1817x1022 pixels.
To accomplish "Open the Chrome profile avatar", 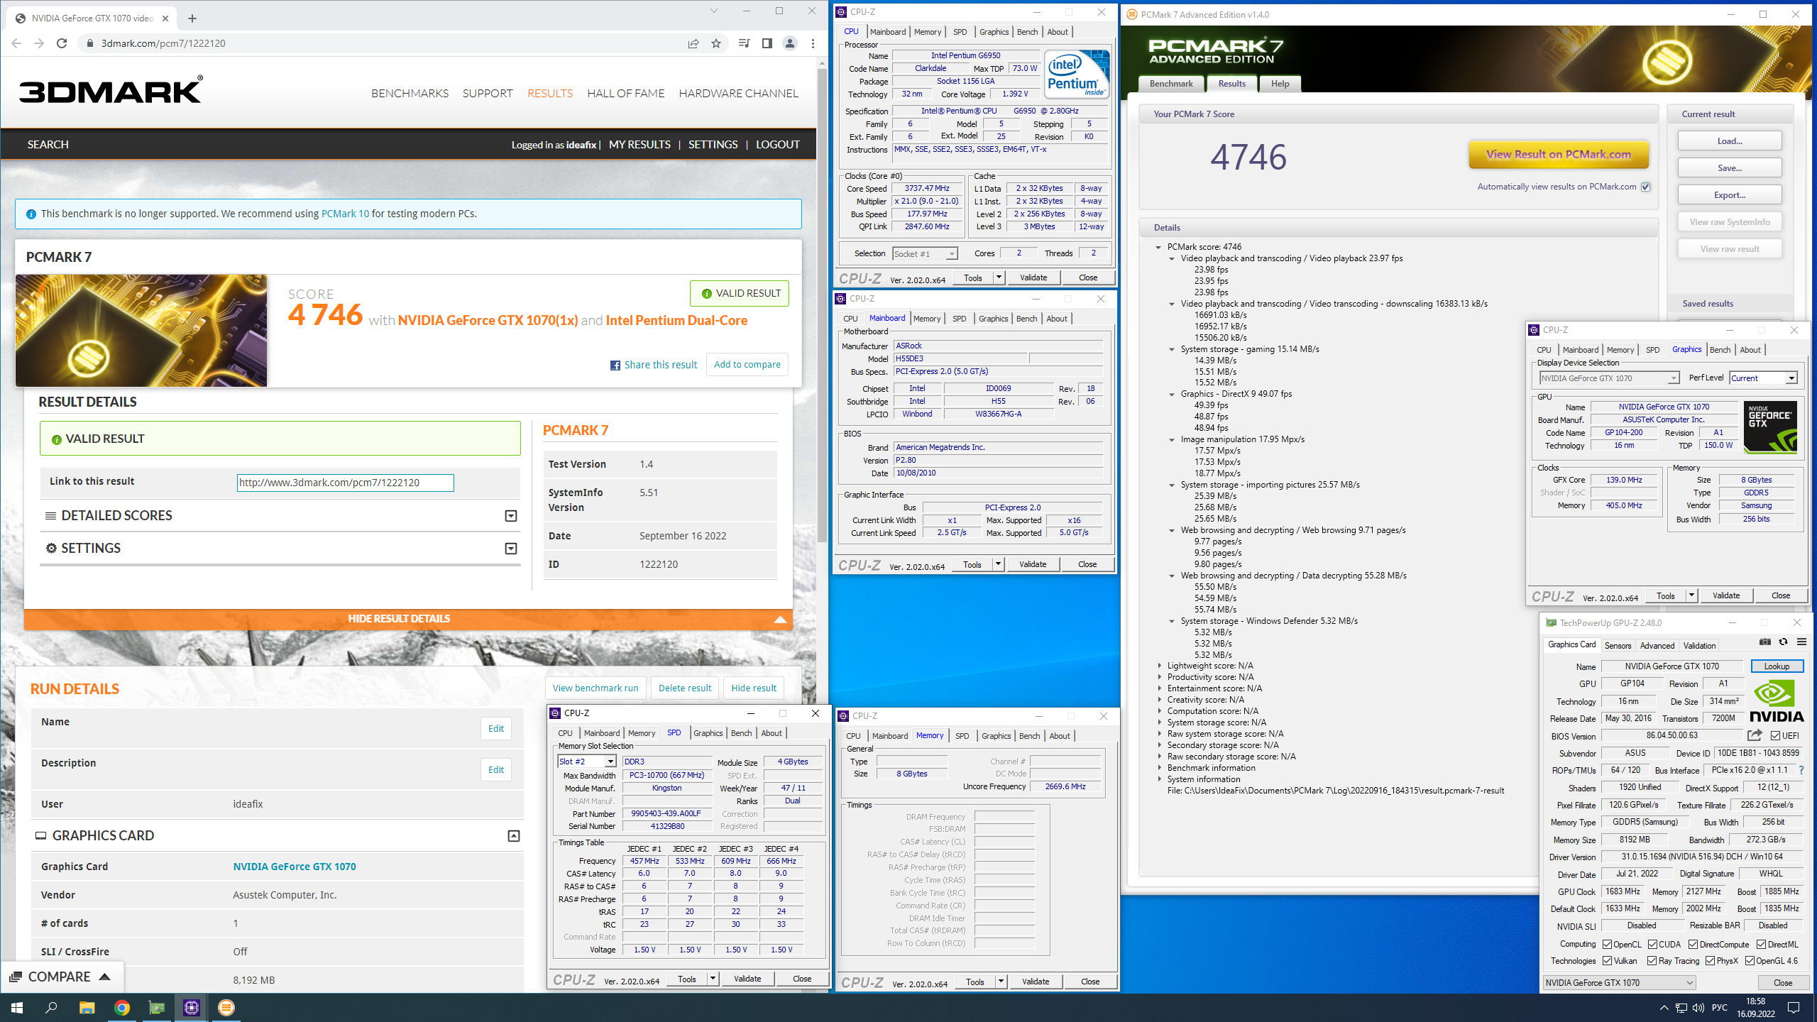I will (789, 43).
